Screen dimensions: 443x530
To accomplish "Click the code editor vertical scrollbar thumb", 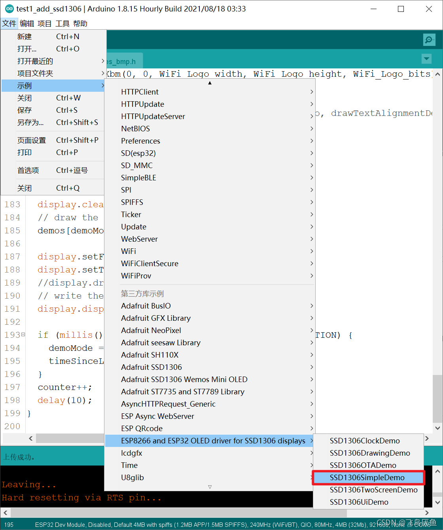I will (x=437, y=399).
